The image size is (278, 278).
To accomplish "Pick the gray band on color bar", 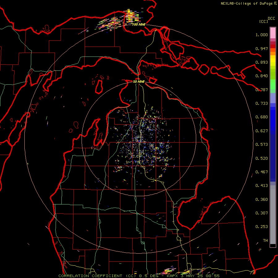I will coord(273,215).
